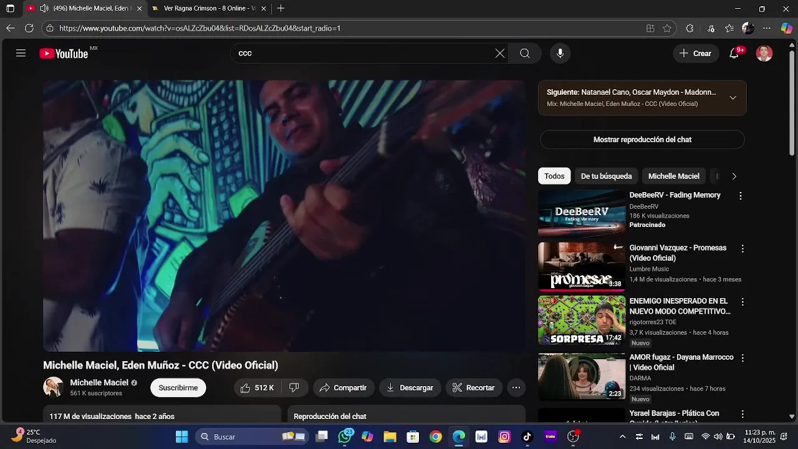Click the Recortar button
The height and width of the screenshot is (449, 798).
[474, 388]
